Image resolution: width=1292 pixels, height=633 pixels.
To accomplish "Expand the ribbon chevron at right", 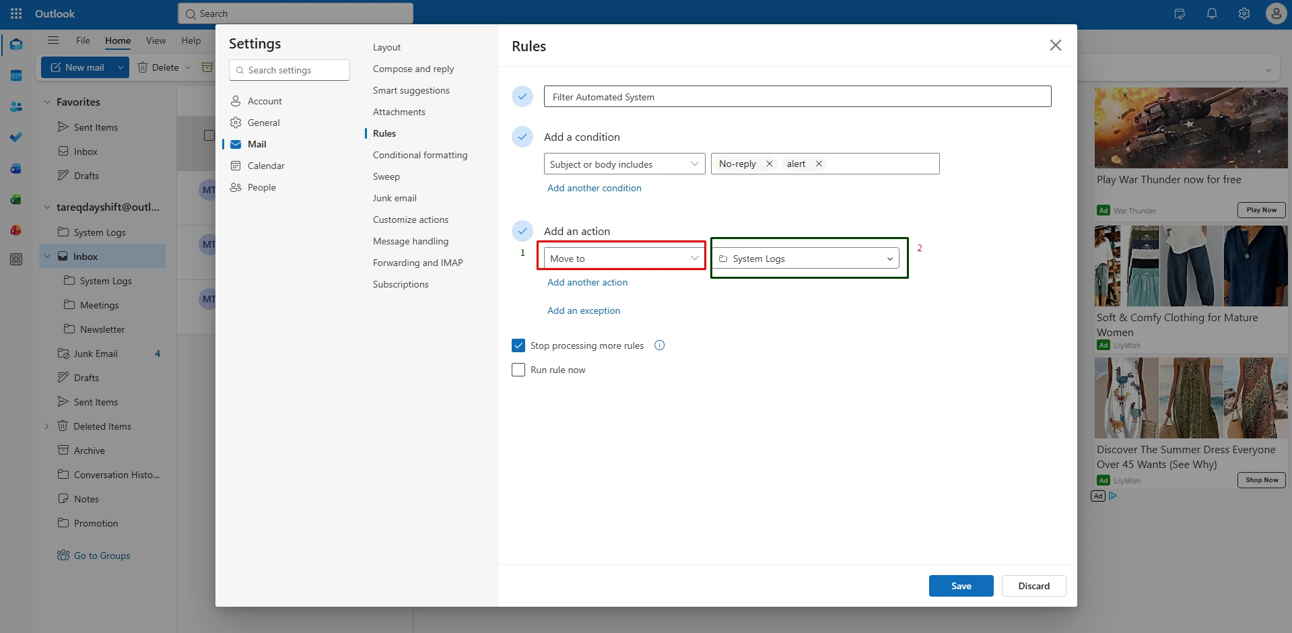I will click(x=1268, y=70).
